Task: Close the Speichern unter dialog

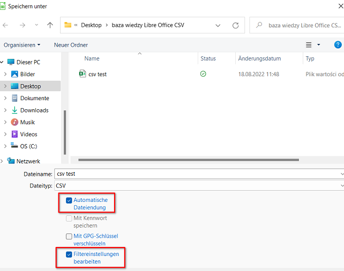Action: [341, 6]
